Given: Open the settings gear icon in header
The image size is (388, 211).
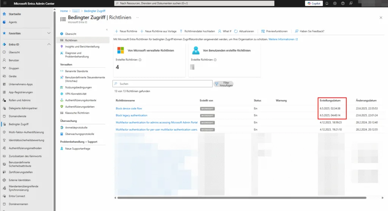Looking at the screenshot, I should (x=335, y=3).
